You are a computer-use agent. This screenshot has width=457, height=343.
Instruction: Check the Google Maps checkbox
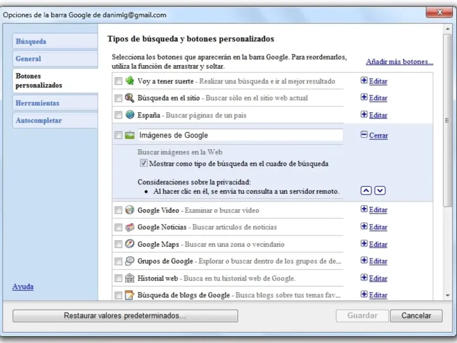pyautogui.click(x=118, y=244)
